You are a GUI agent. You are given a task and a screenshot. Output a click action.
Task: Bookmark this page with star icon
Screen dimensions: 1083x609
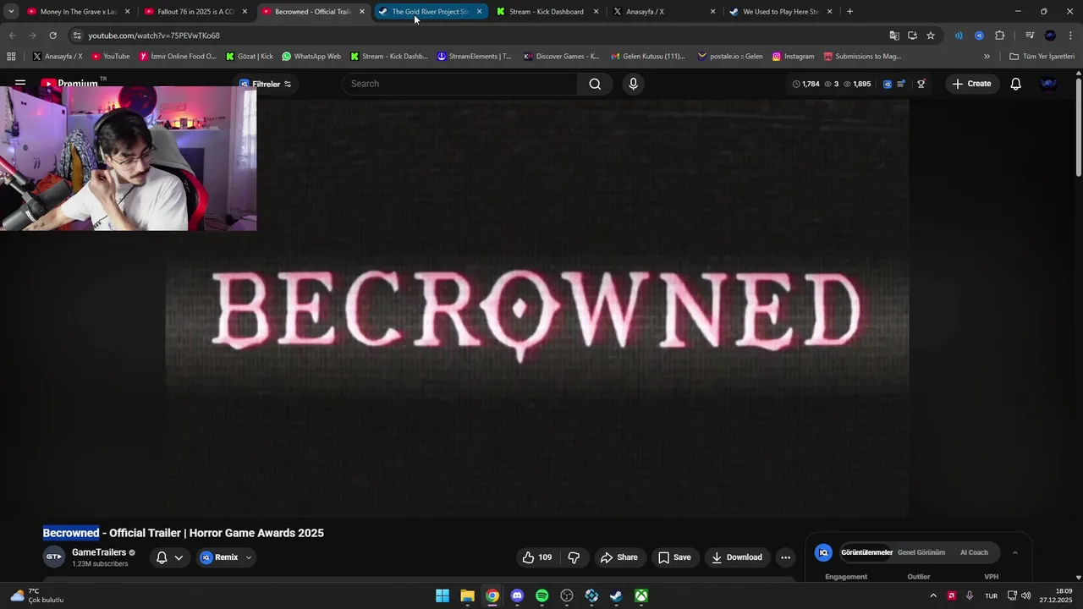click(x=931, y=36)
